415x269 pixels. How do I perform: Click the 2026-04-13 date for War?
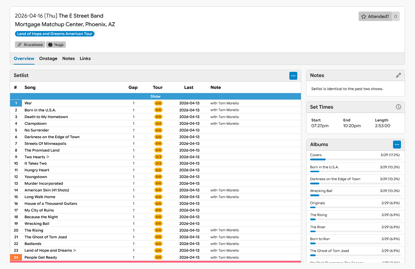189,103
